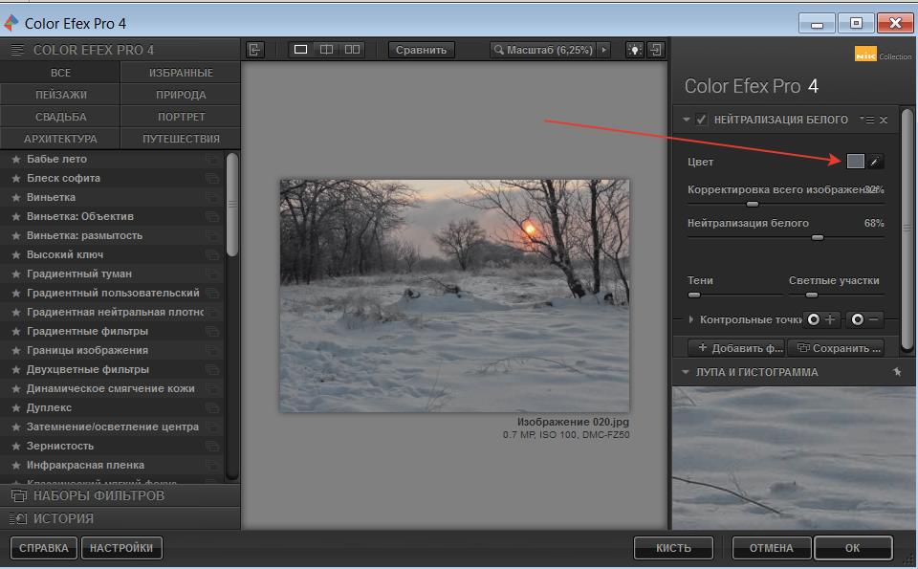The height and width of the screenshot is (569, 918).
Task: Toggle the background brightness lightbulb icon
Action: click(x=635, y=51)
